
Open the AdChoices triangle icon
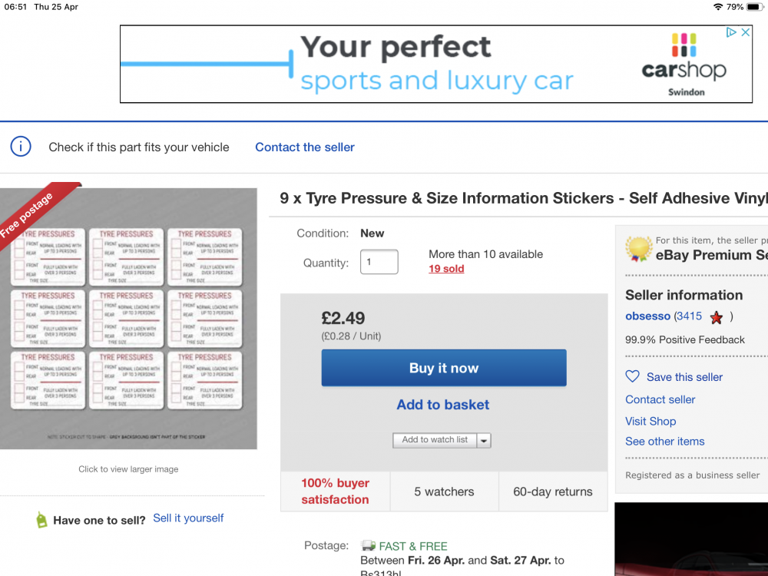[731, 32]
